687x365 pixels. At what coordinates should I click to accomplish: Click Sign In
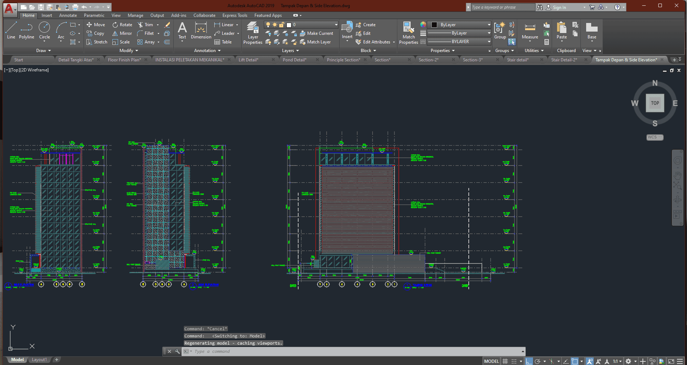pyautogui.click(x=559, y=7)
